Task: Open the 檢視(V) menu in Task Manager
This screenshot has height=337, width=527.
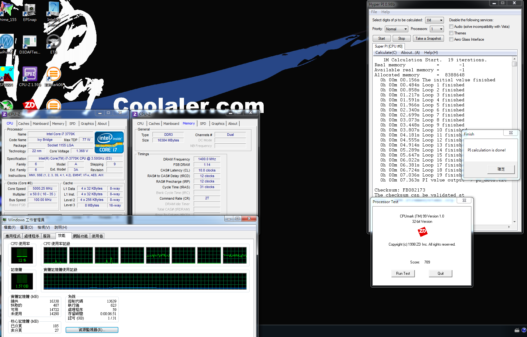Action: [44, 227]
